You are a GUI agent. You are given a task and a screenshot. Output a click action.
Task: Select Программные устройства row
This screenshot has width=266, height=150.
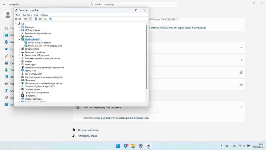tap(37, 92)
